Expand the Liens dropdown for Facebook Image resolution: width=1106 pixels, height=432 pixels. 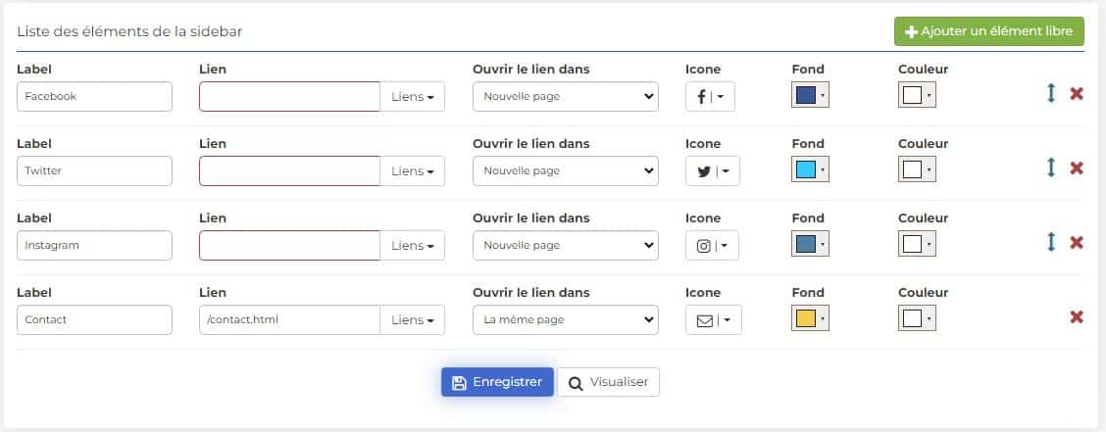pos(413,97)
